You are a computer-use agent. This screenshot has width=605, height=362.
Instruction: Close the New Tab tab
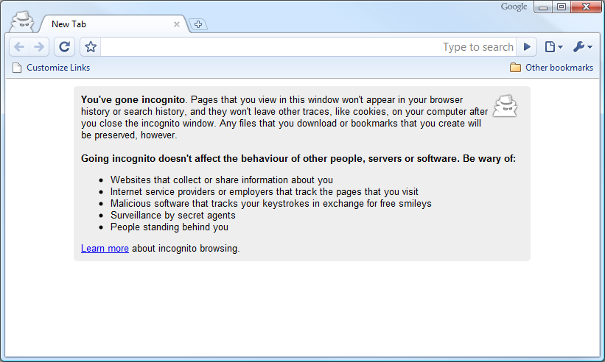pyautogui.click(x=177, y=24)
